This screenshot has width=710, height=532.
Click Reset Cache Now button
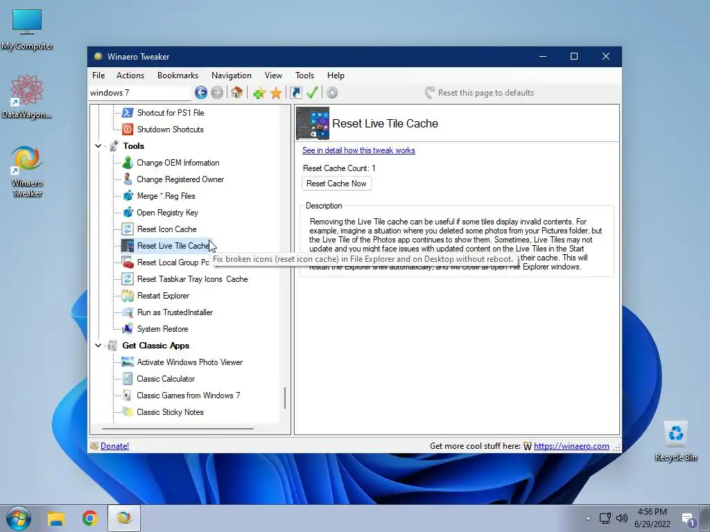(x=336, y=184)
